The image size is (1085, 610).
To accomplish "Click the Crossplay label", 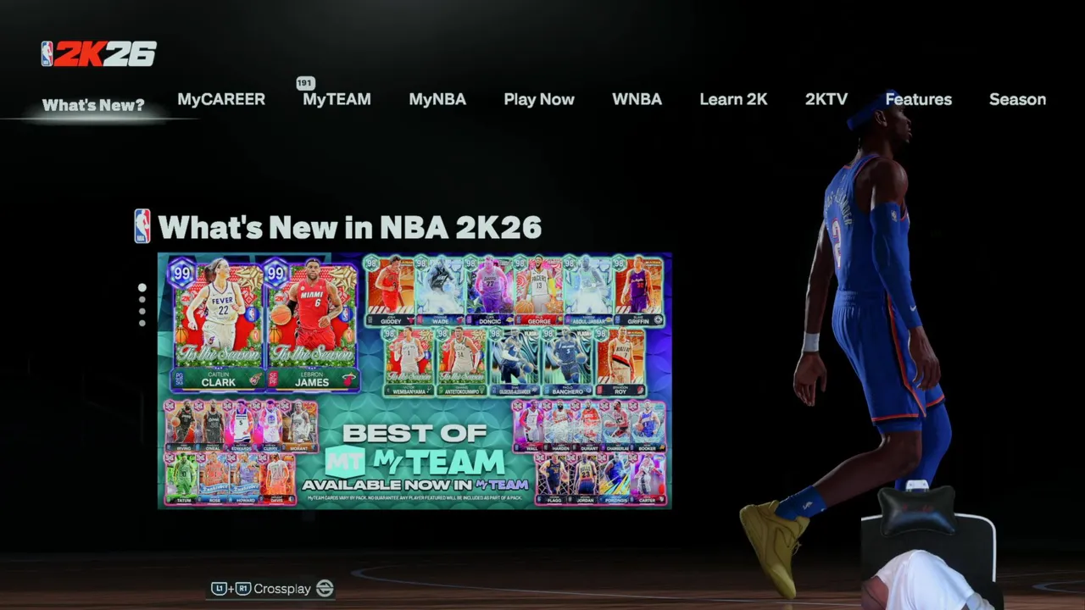I will 282,589.
